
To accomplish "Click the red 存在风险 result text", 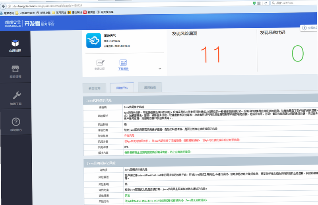I will (129, 135).
